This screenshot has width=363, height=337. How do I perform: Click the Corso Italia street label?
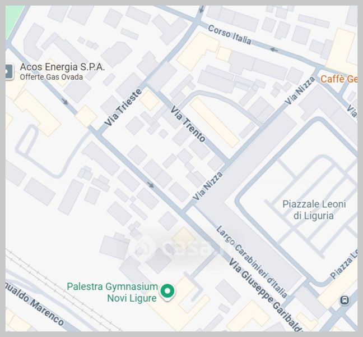(230, 35)
